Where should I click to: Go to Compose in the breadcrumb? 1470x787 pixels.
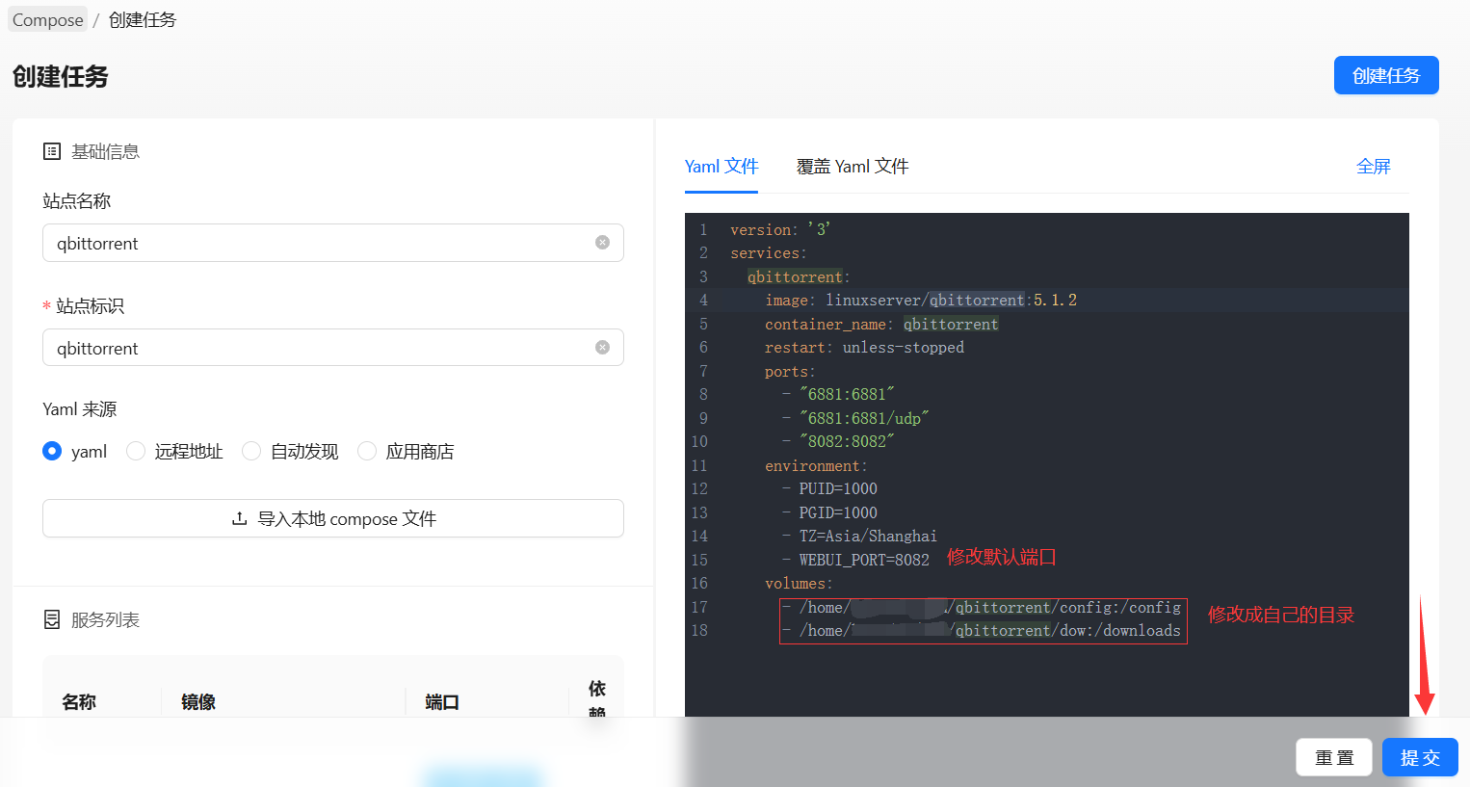[x=48, y=20]
